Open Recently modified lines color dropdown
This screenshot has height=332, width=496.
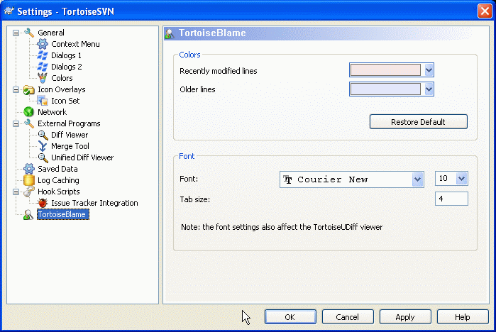429,70
